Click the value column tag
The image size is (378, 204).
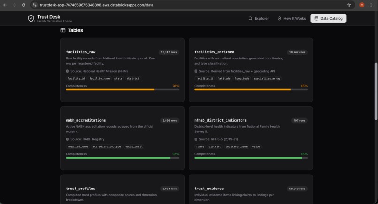point(256,147)
